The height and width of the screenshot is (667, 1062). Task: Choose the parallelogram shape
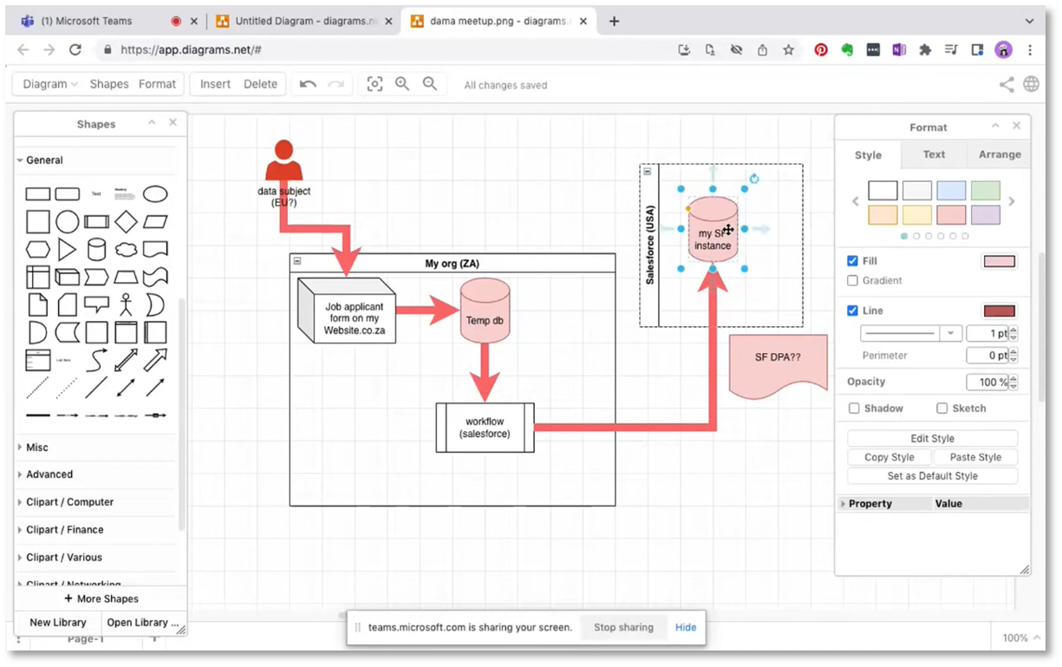coord(155,222)
